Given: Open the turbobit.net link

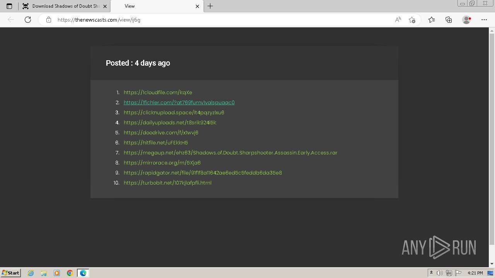Looking at the screenshot, I should [x=167, y=183].
